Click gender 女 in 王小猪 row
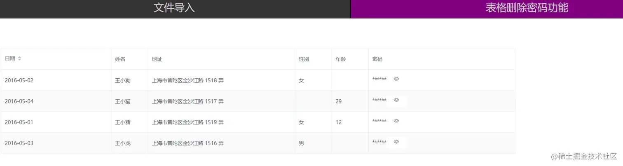623x166 pixels. (x=301, y=122)
